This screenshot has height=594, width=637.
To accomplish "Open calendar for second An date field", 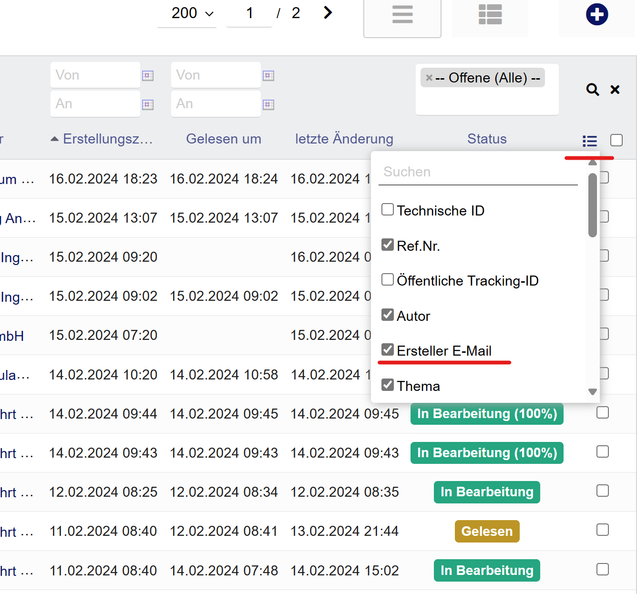I will pyautogui.click(x=268, y=105).
